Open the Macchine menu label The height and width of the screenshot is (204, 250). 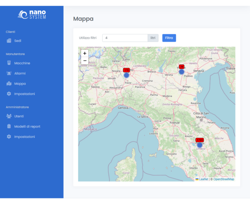tap(22, 63)
